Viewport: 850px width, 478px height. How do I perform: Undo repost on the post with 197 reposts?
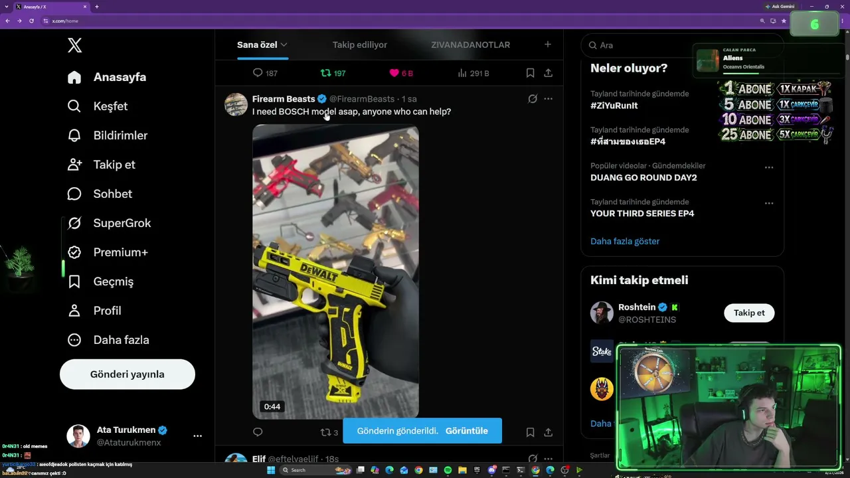(333, 73)
